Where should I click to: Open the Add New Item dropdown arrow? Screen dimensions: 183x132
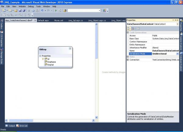pos(13,11)
